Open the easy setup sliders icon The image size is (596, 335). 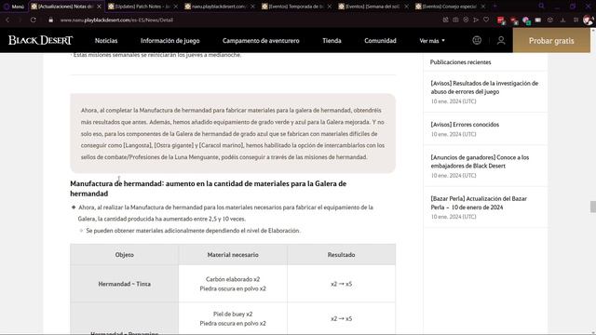pos(576,20)
